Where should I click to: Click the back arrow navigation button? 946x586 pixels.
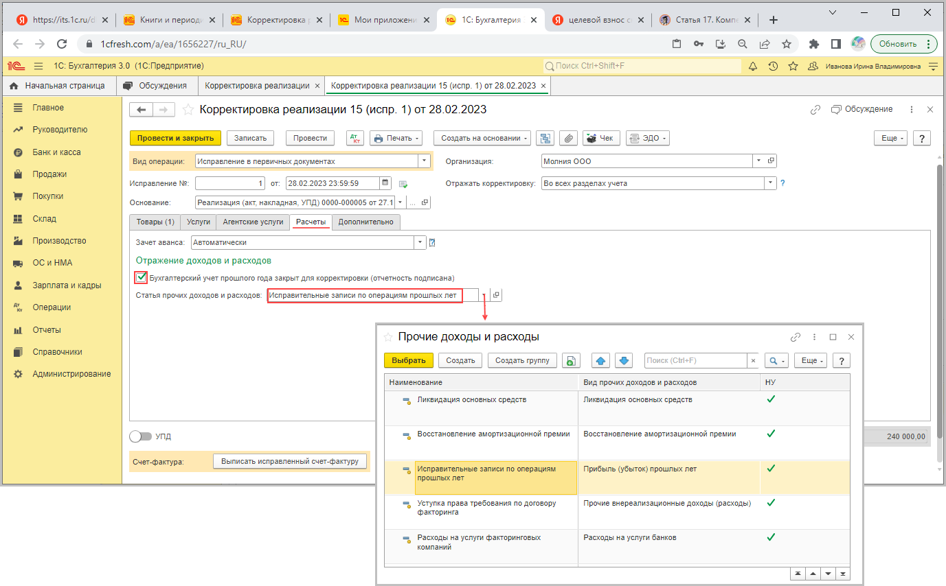click(x=142, y=110)
